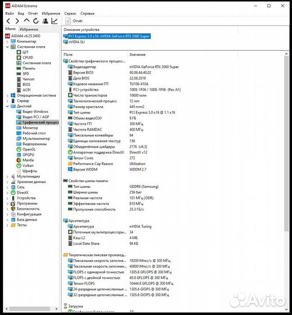Collapse the Системная плата tree node
This screenshot has height=315, width=292.
(8, 47)
